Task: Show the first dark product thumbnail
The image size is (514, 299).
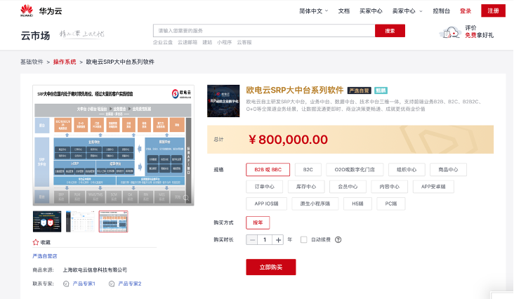Action: pyautogui.click(x=47, y=222)
